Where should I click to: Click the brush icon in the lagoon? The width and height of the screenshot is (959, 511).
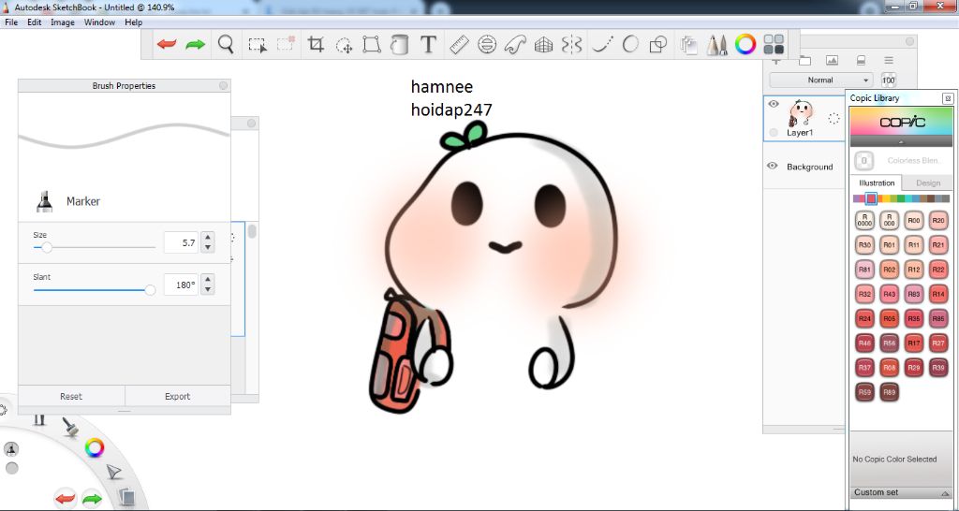(x=71, y=427)
